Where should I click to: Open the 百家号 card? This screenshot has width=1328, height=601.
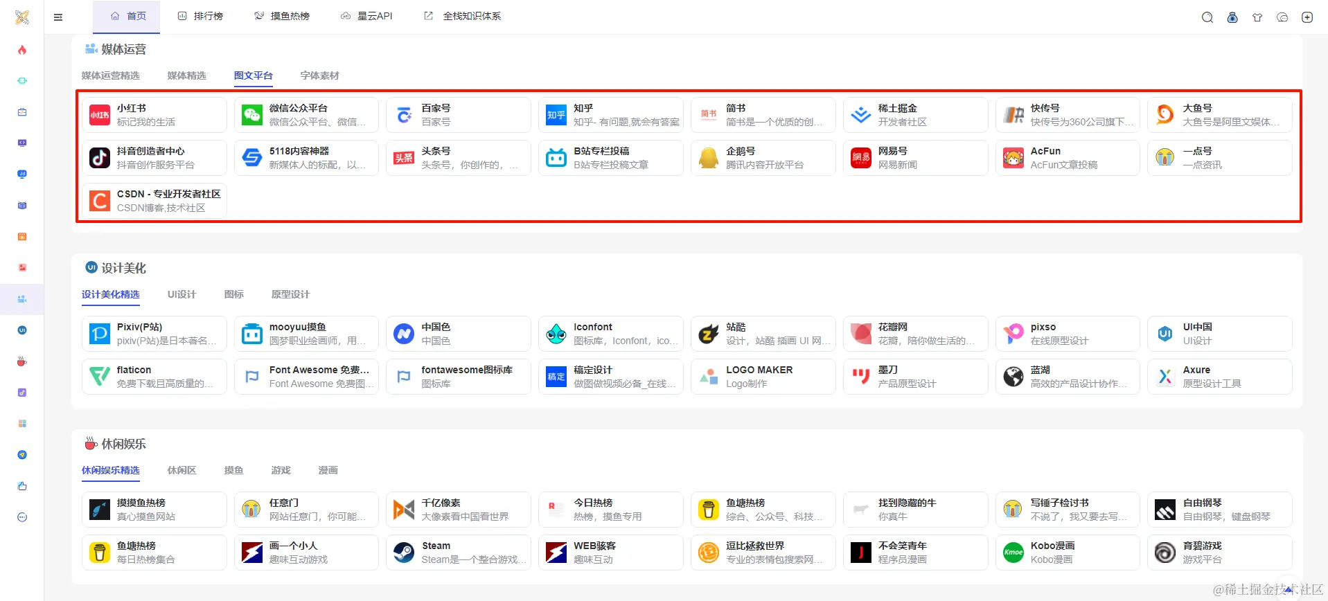[x=459, y=115]
